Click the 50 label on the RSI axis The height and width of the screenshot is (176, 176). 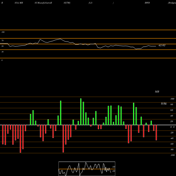2,46
